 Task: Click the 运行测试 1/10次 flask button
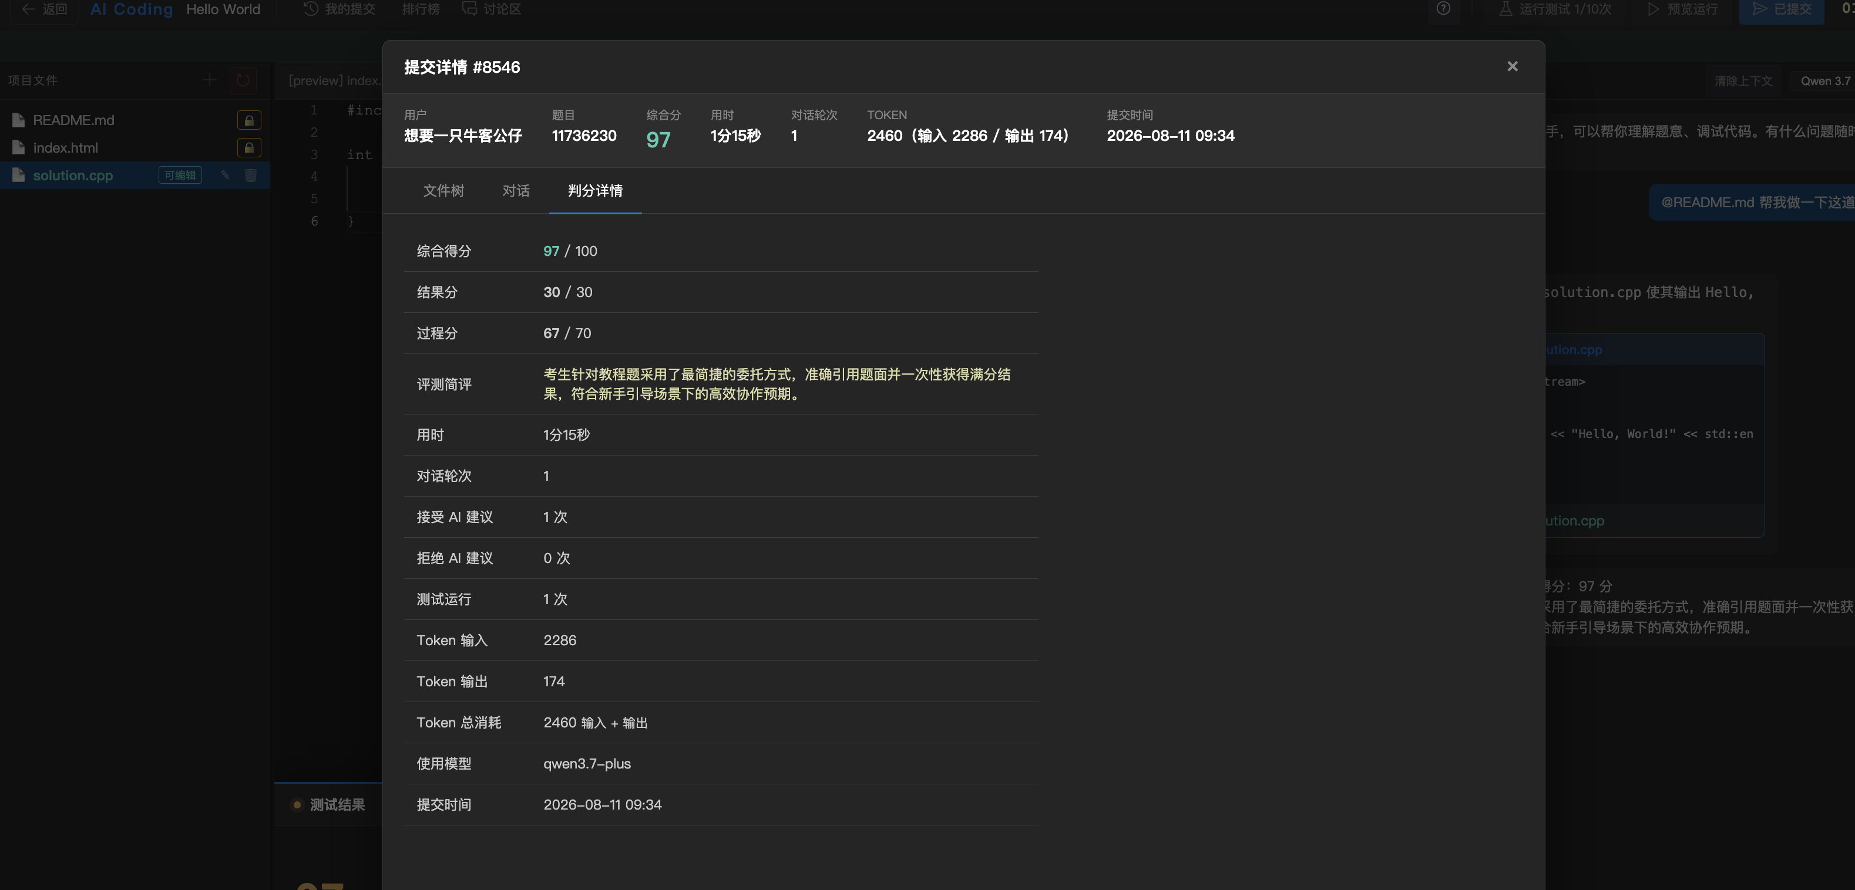[1555, 9]
